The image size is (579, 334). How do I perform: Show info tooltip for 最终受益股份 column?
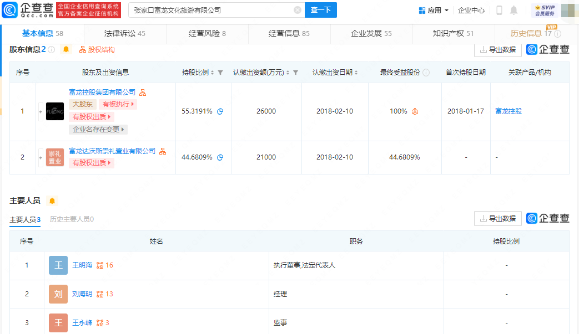(426, 73)
